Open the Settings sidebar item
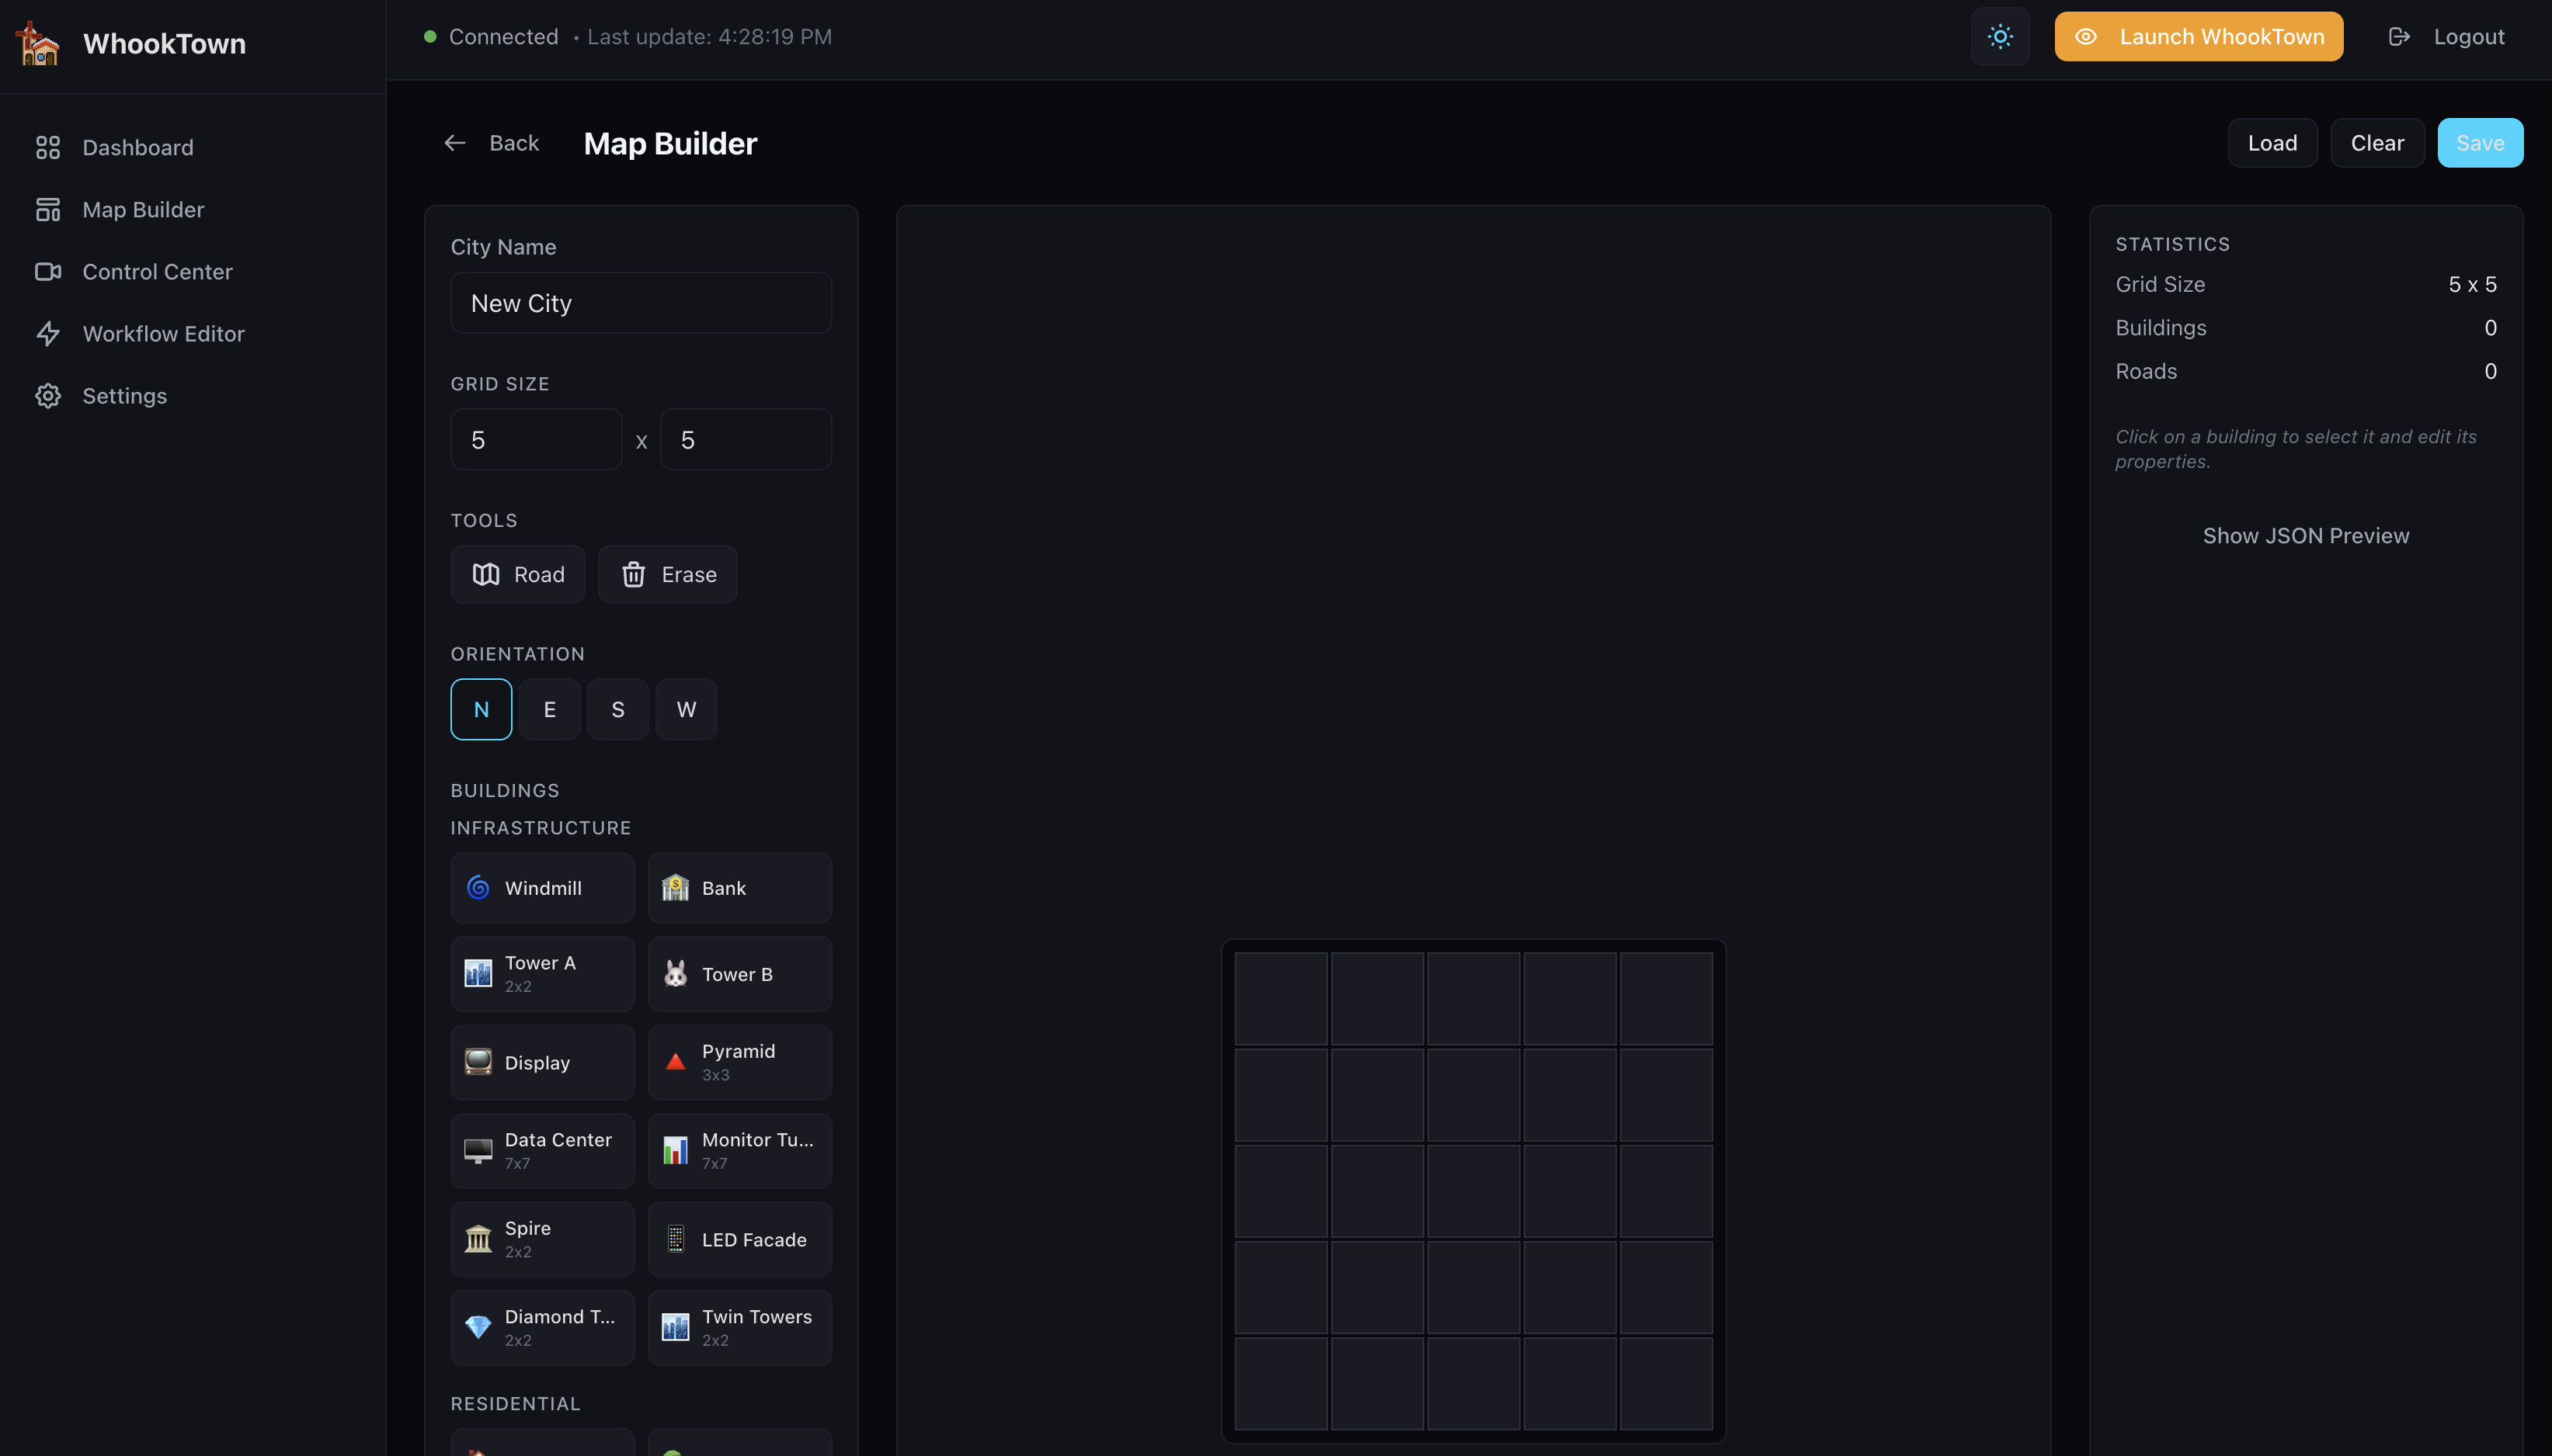 coord(124,396)
